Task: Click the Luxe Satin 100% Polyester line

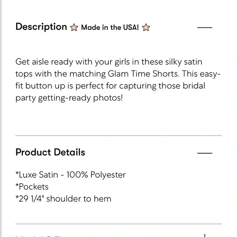Action: (71, 175)
